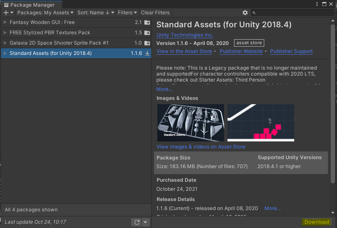Click the Package Manager tab icon
The image size is (337, 228).
(6, 5)
